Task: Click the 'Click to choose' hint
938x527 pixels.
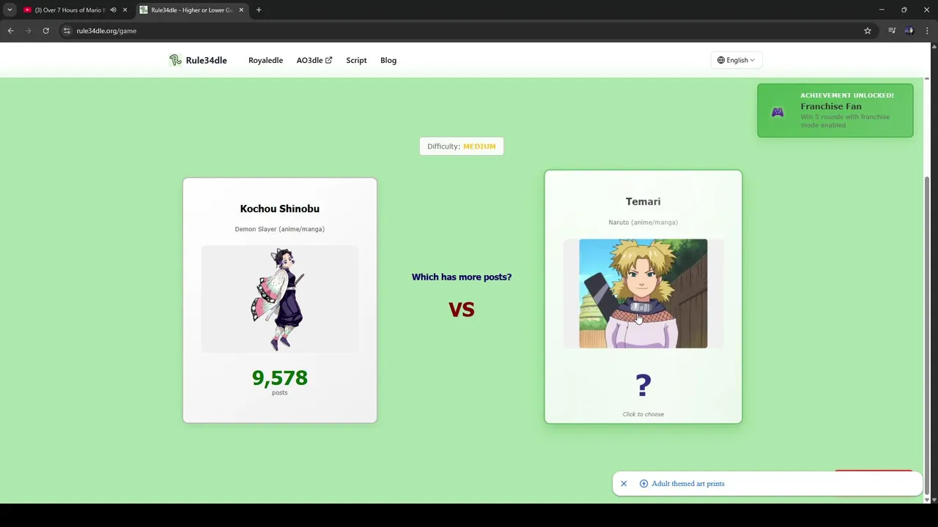Action: pos(643,414)
